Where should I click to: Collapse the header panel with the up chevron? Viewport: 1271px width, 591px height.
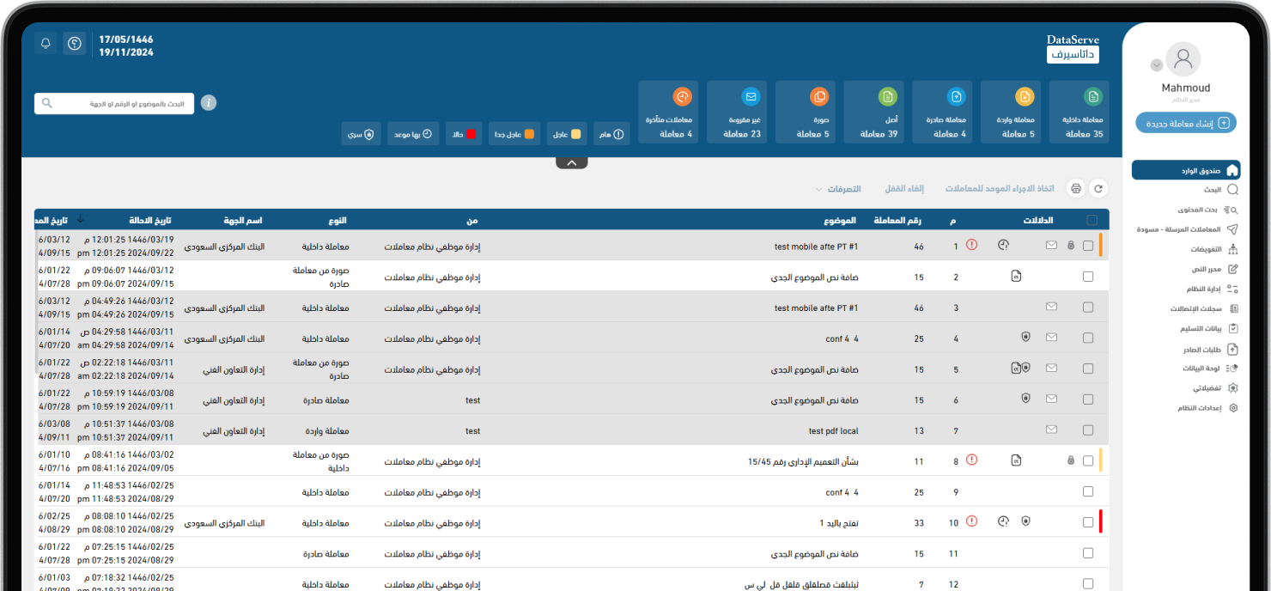[x=572, y=162]
